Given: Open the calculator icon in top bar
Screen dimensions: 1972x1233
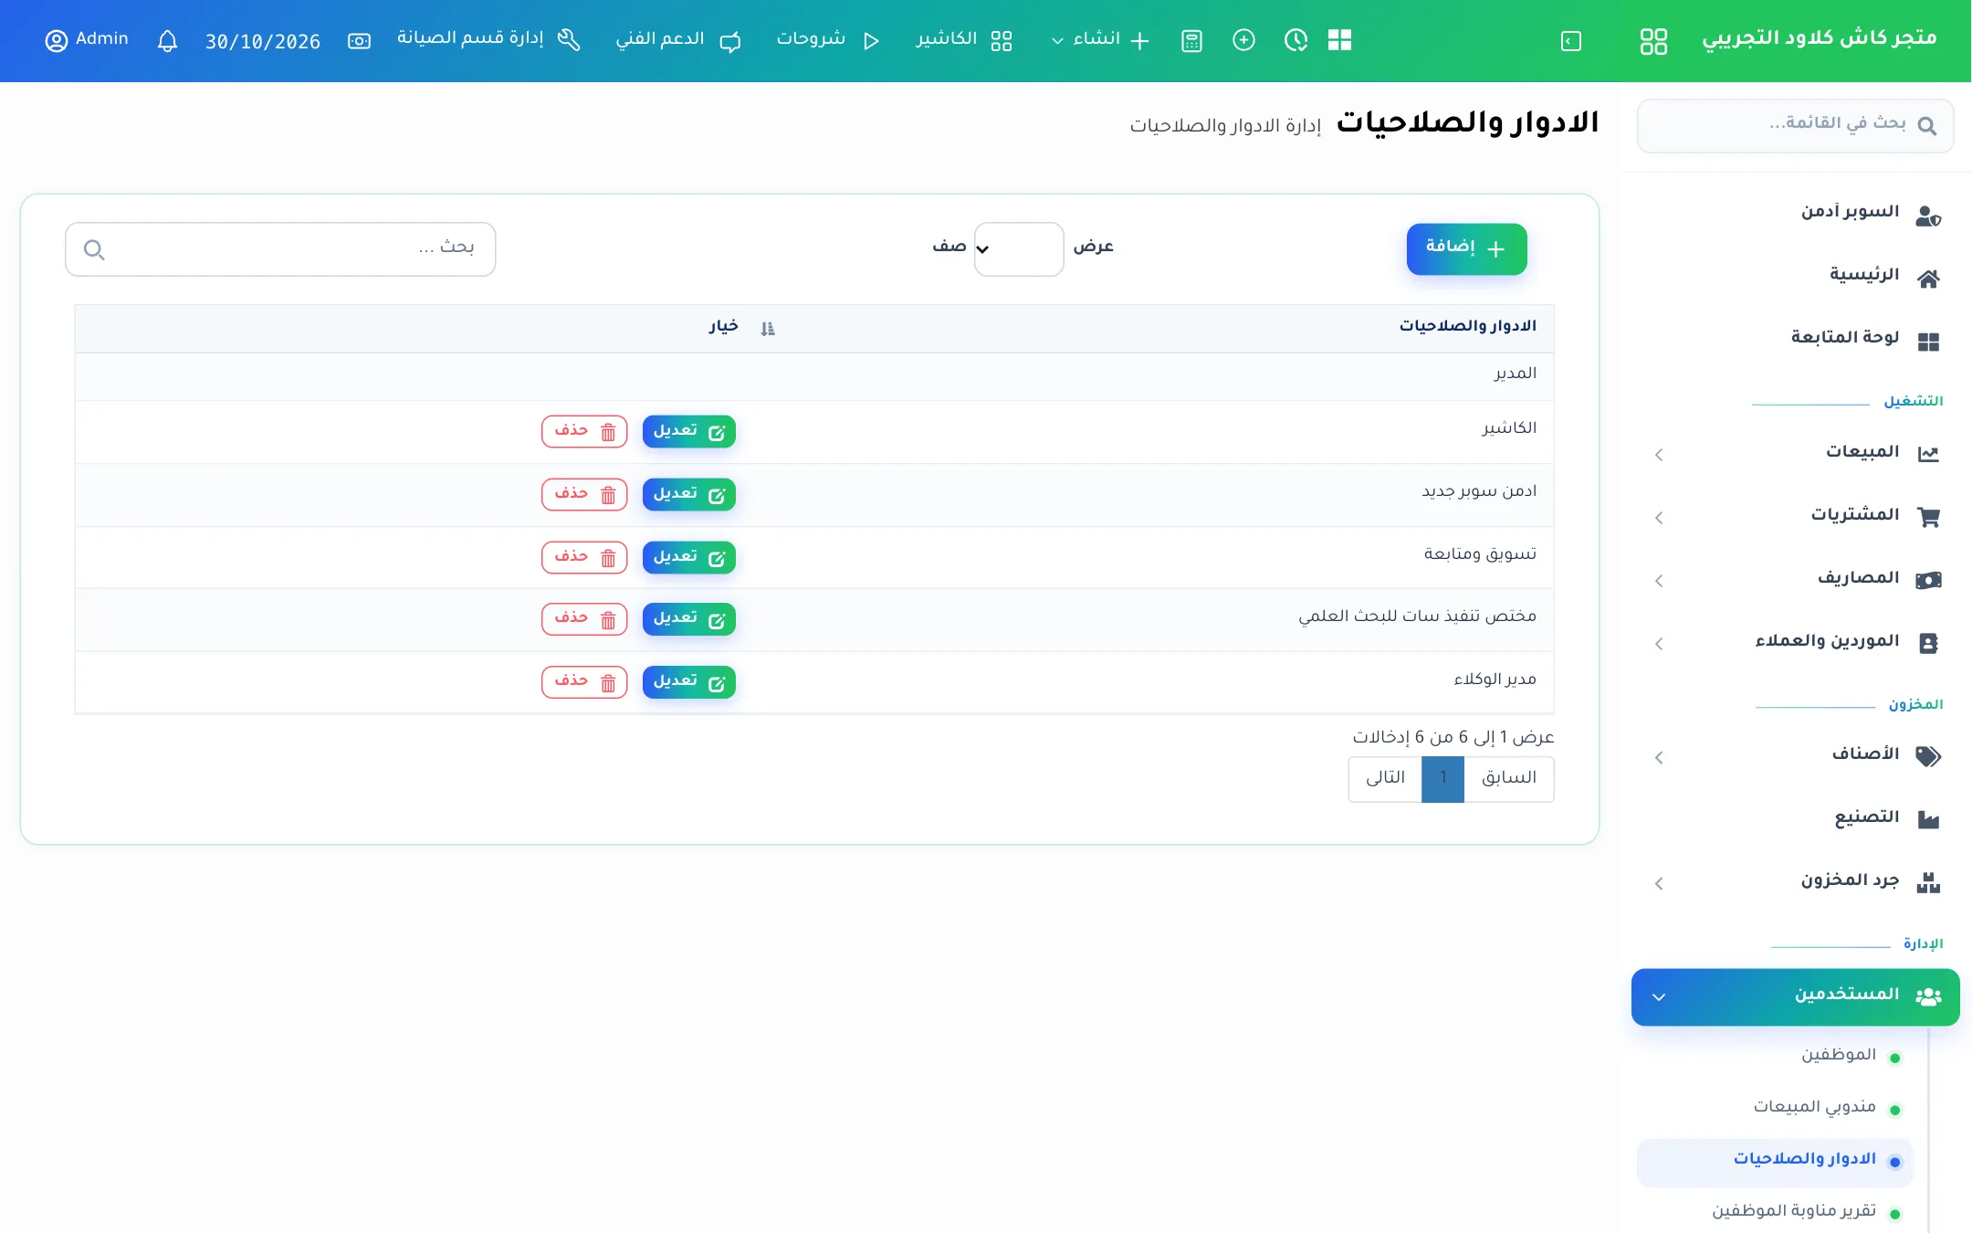Looking at the screenshot, I should click(x=1191, y=41).
